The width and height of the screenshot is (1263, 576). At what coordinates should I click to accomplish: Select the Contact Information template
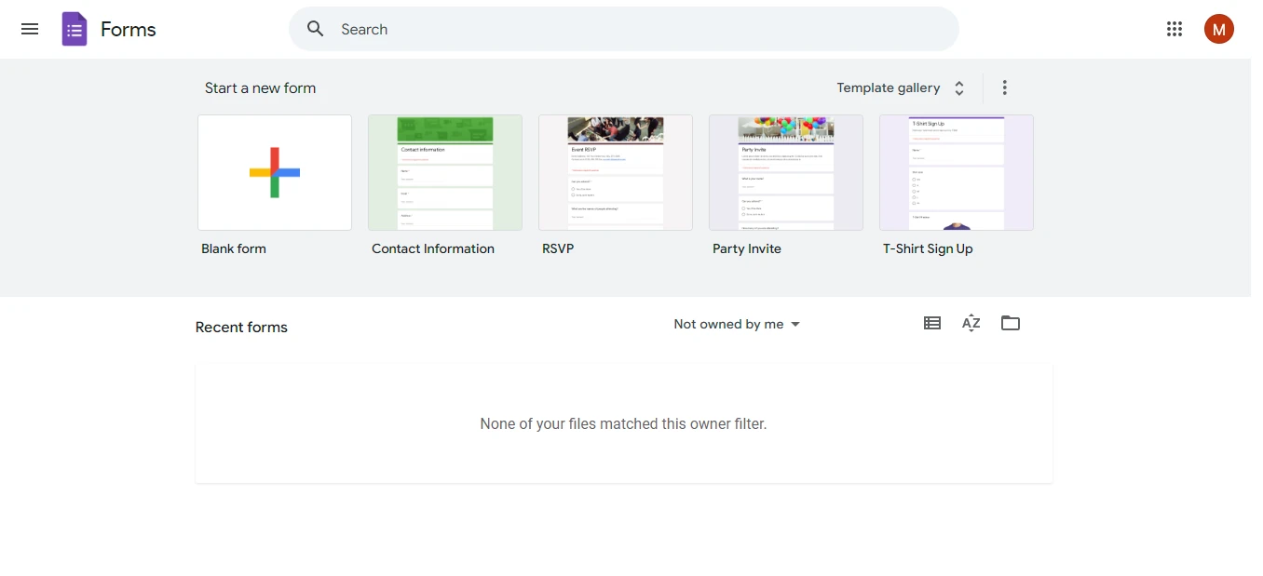[444, 172]
